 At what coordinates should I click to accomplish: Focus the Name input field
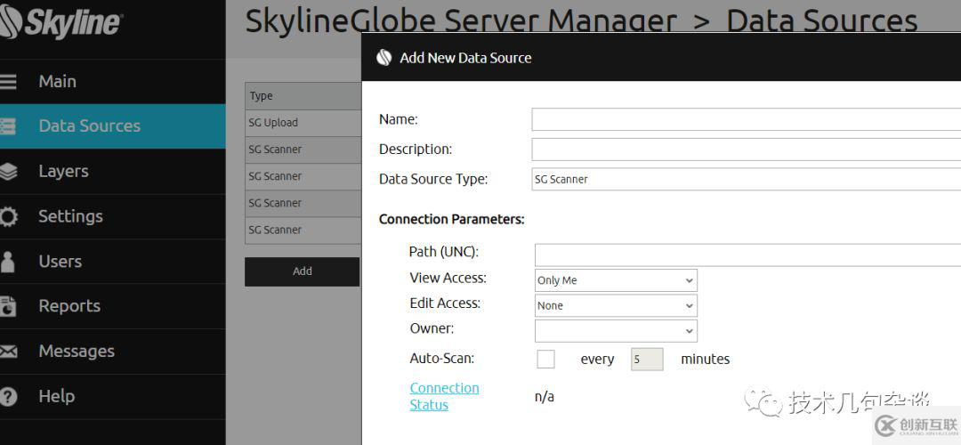click(747, 119)
